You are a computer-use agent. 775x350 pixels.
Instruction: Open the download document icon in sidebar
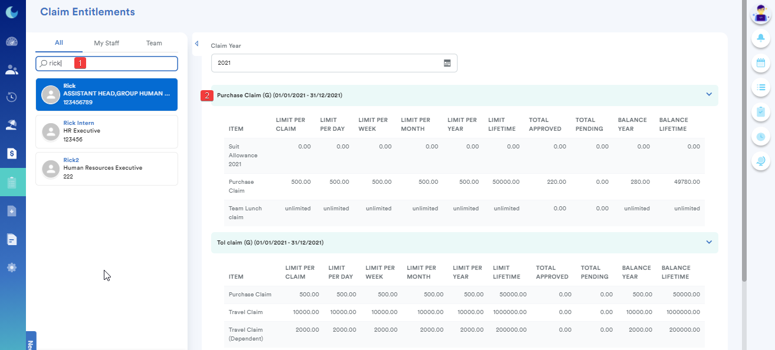click(x=12, y=211)
